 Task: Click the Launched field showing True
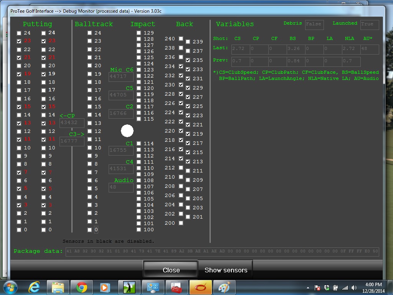(370, 25)
